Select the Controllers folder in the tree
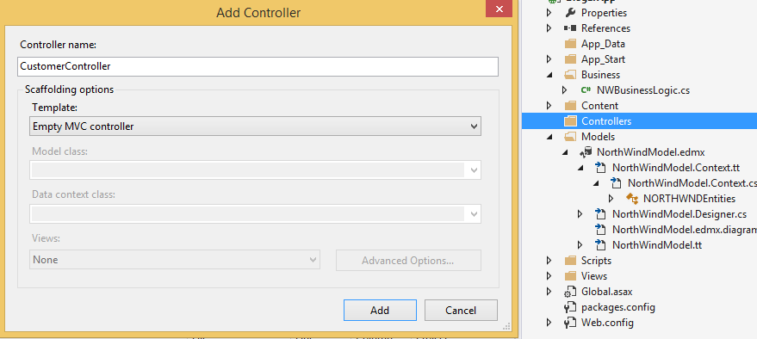This screenshot has width=757, height=339. [x=639, y=121]
